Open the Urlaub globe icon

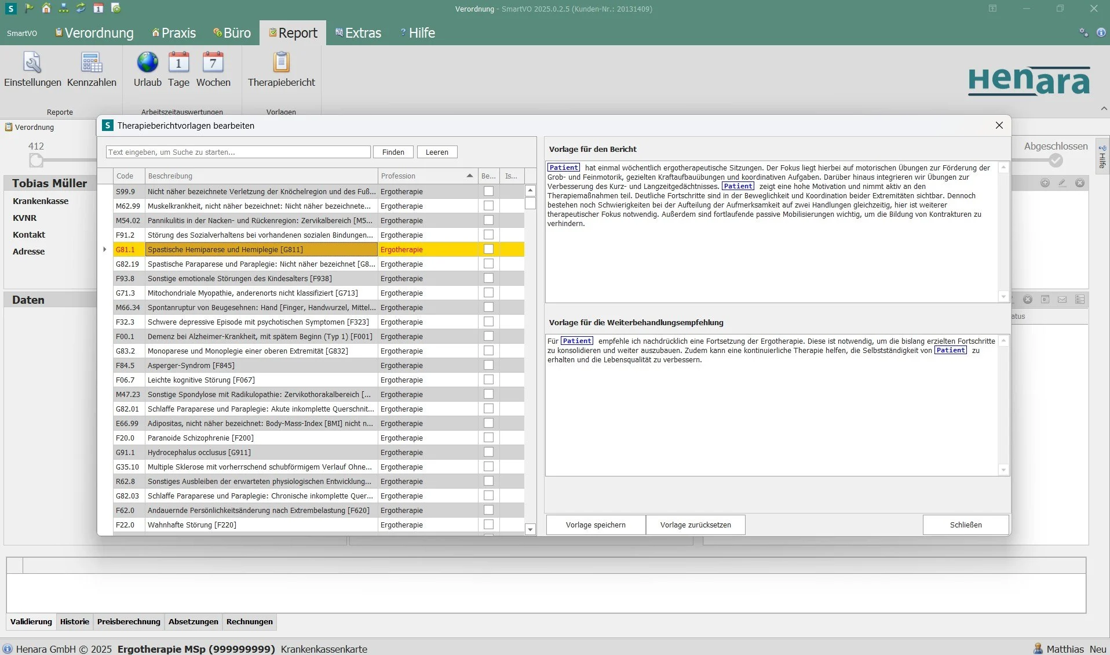point(147,63)
